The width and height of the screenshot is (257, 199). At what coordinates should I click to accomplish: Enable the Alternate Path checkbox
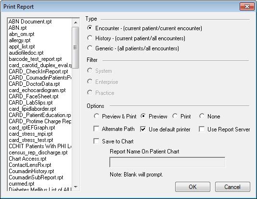(x=96, y=129)
